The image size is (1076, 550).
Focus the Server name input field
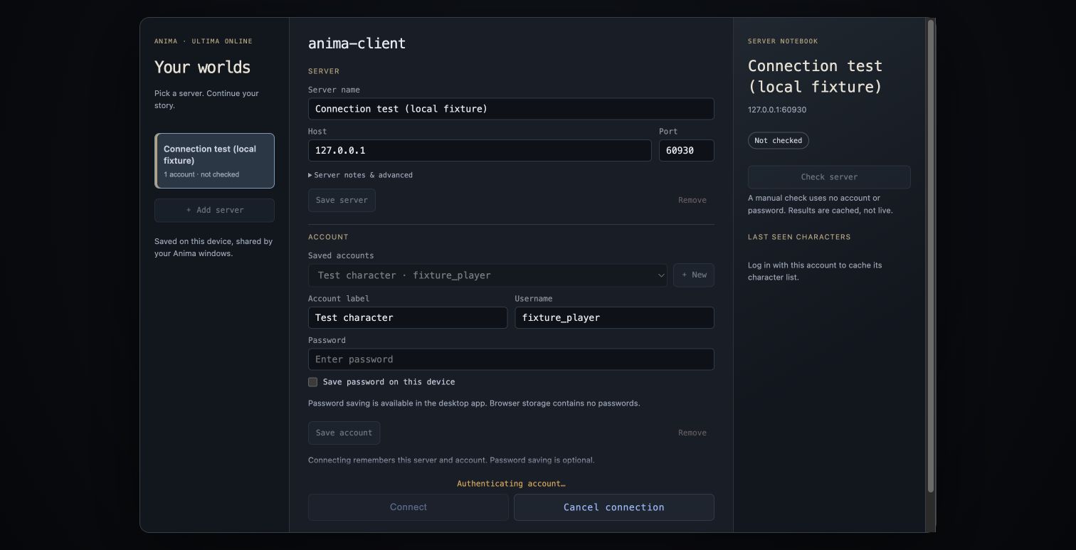click(511, 109)
